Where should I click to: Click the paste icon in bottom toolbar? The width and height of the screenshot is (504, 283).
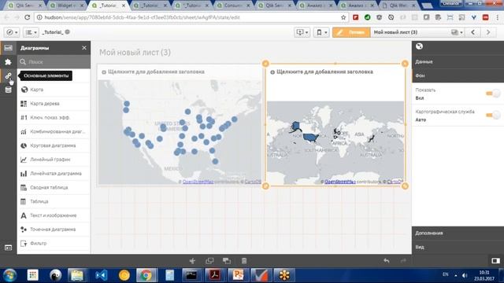(x=227, y=261)
